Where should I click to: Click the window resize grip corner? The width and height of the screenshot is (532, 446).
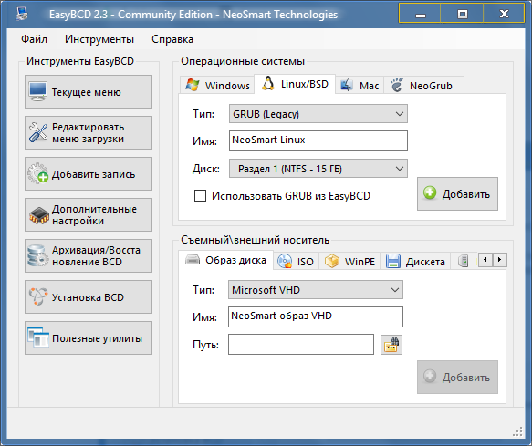[517, 431]
